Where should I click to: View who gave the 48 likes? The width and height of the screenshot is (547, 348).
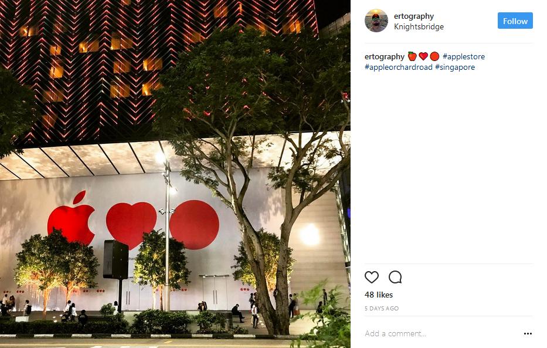tap(379, 295)
